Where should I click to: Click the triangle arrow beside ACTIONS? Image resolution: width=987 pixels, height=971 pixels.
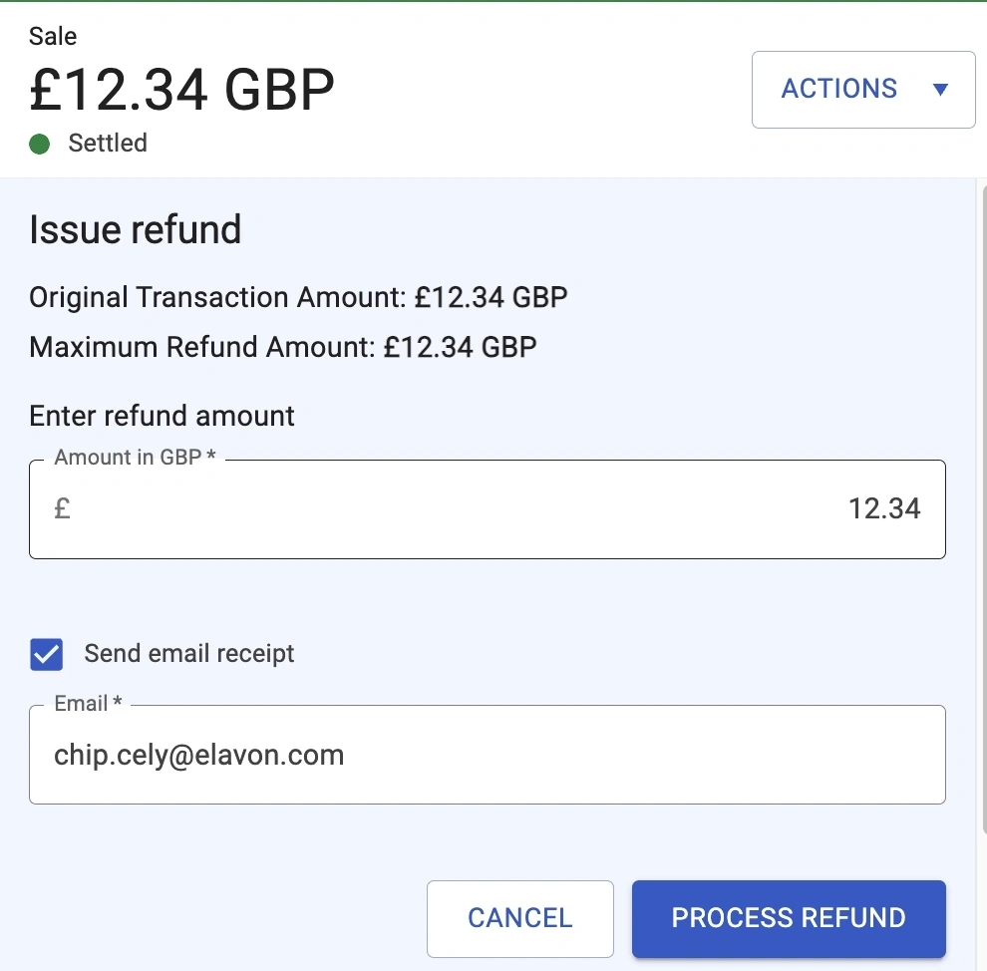[x=939, y=90]
